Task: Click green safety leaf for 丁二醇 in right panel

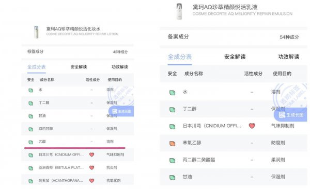Action: click(173, 109)
